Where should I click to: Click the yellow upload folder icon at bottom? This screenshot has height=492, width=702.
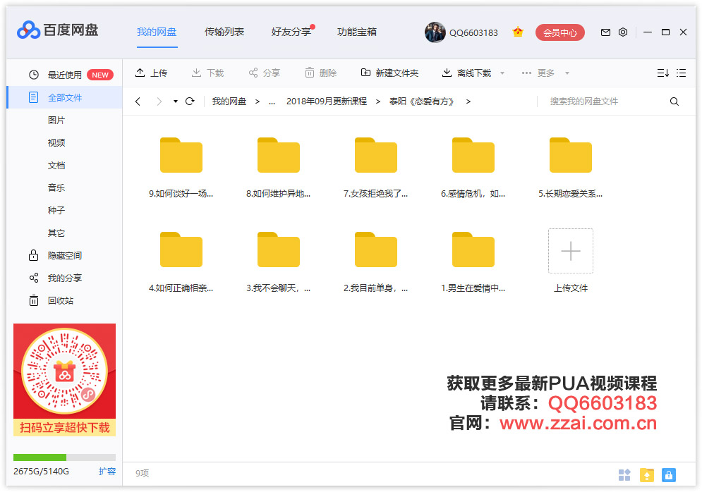[x=646, y=475]
